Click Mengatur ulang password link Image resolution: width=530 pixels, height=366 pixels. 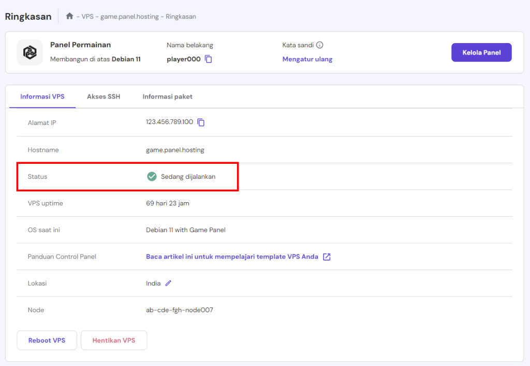307,59
